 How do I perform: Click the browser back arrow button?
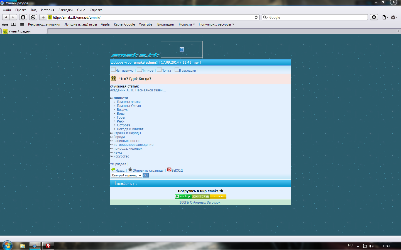[6, 17]
